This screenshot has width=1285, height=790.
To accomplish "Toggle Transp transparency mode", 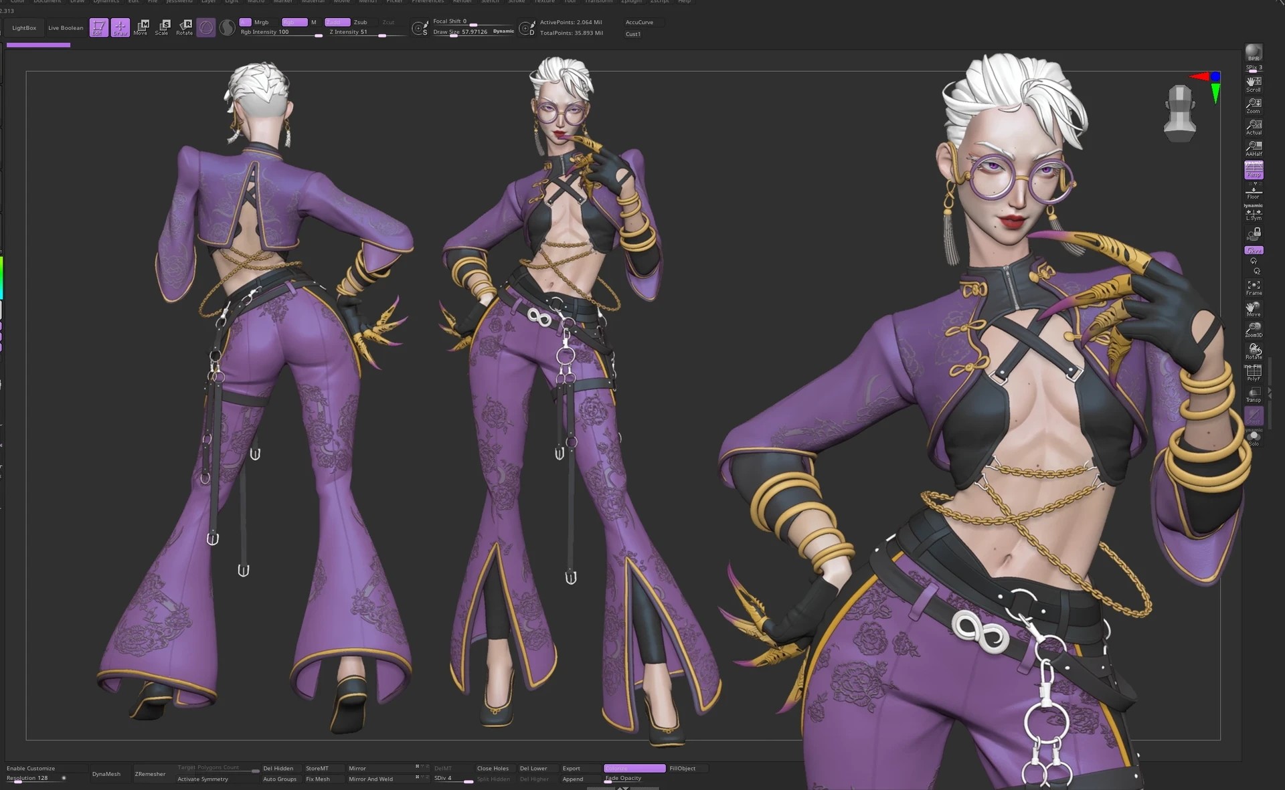I will pos(1254,394).
